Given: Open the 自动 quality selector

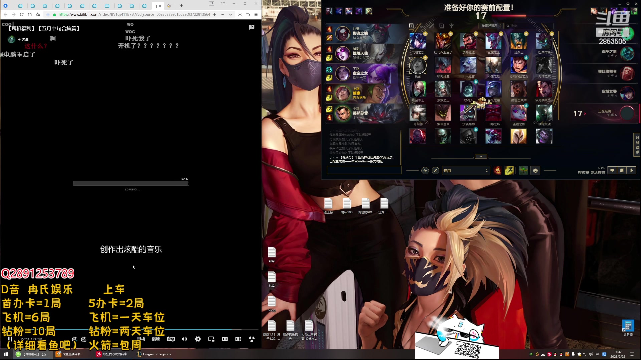Looking at the screenshot, I should (x=141, y=339).
